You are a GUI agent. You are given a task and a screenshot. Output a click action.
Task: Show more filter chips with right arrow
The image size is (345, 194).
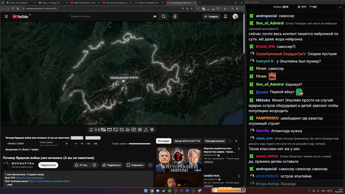(236, 141)
